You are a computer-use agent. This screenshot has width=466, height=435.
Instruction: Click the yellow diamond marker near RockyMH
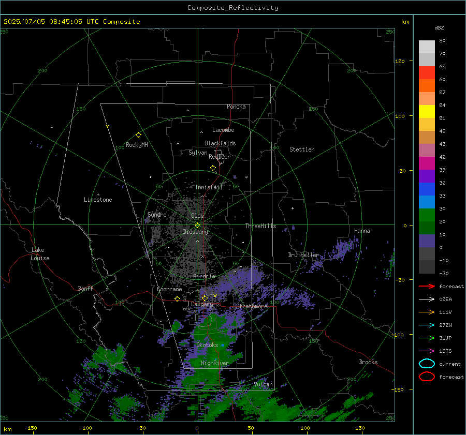(138, 135)
